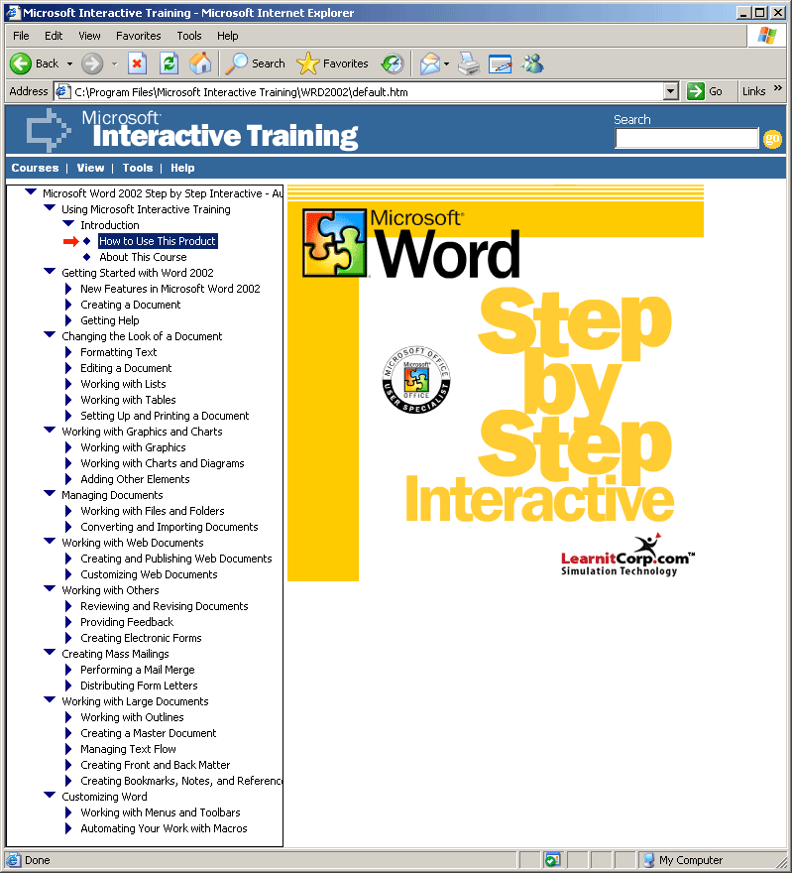Select Converting and Importing Documents lesson
Screen dimensions: 792x873
[170, 527]
